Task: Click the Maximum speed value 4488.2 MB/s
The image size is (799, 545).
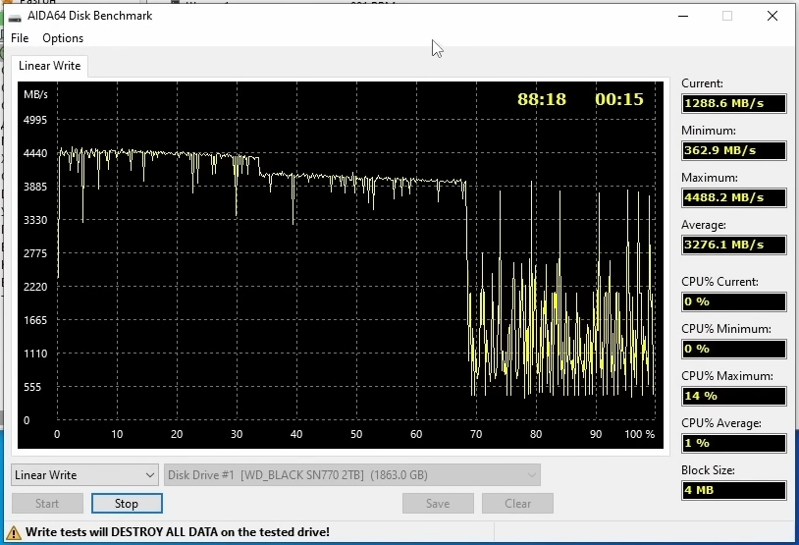Action: point(734,197)
